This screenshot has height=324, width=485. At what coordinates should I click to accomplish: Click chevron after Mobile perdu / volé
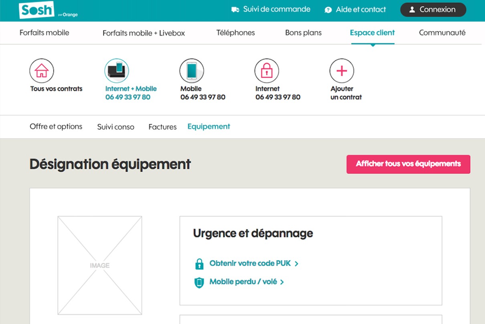pos(282,282)
